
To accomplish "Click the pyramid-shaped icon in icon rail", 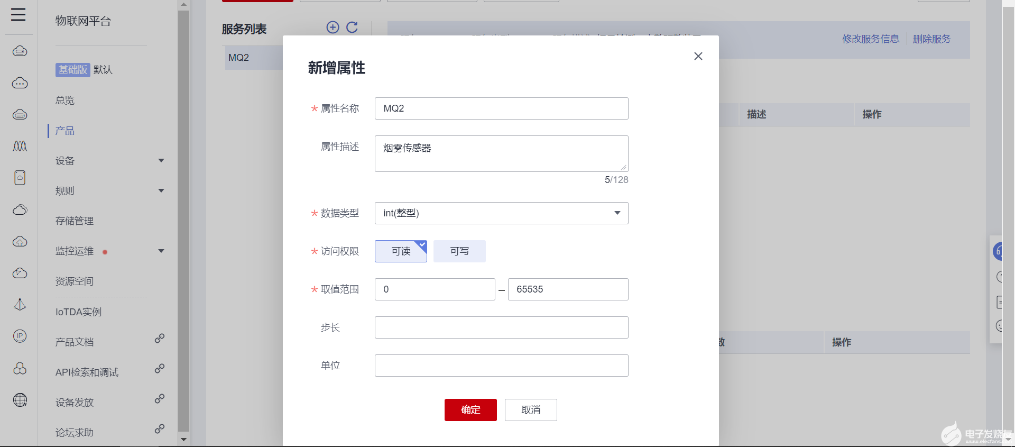I will coord(20,305).
